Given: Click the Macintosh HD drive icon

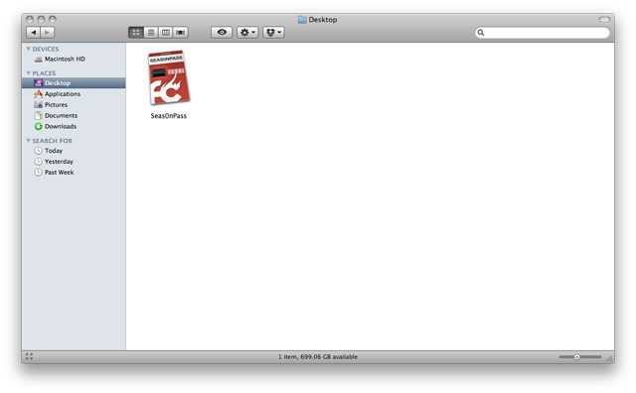Looking at the screenshot, I should coord(38,60).
